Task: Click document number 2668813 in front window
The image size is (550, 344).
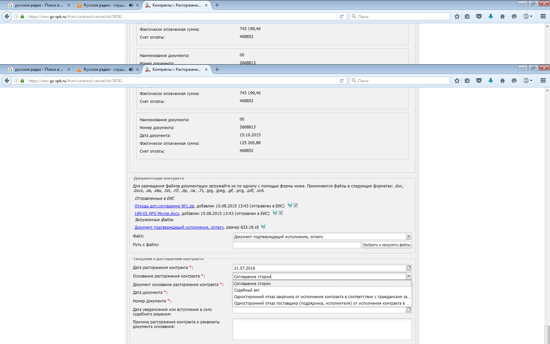Action: tap(247, 127)
